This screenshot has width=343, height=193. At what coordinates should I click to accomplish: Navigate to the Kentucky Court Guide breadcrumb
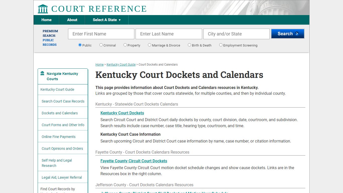(x=121, y=65)
